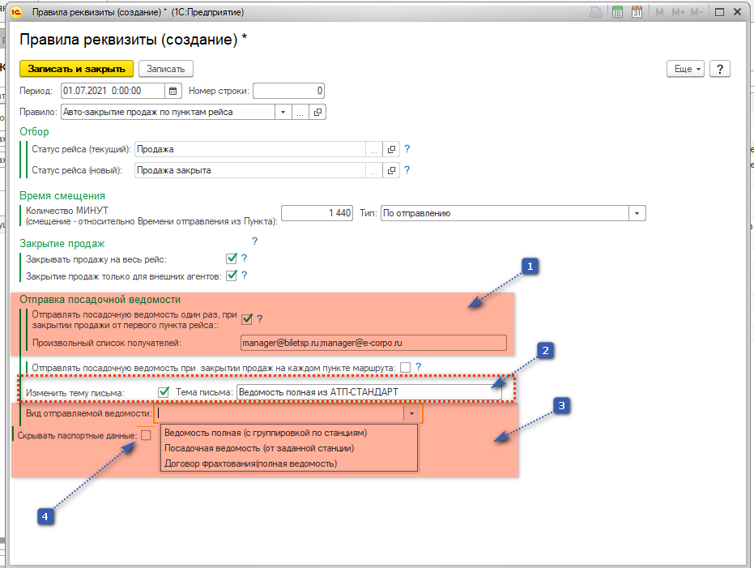Choose Договор фрахтования(полная ведомость) option
754x568 pixels.
click(250, 463)
